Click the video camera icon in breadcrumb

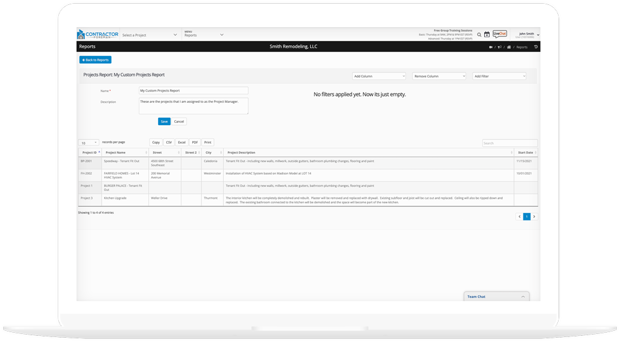tap(490, 47)
